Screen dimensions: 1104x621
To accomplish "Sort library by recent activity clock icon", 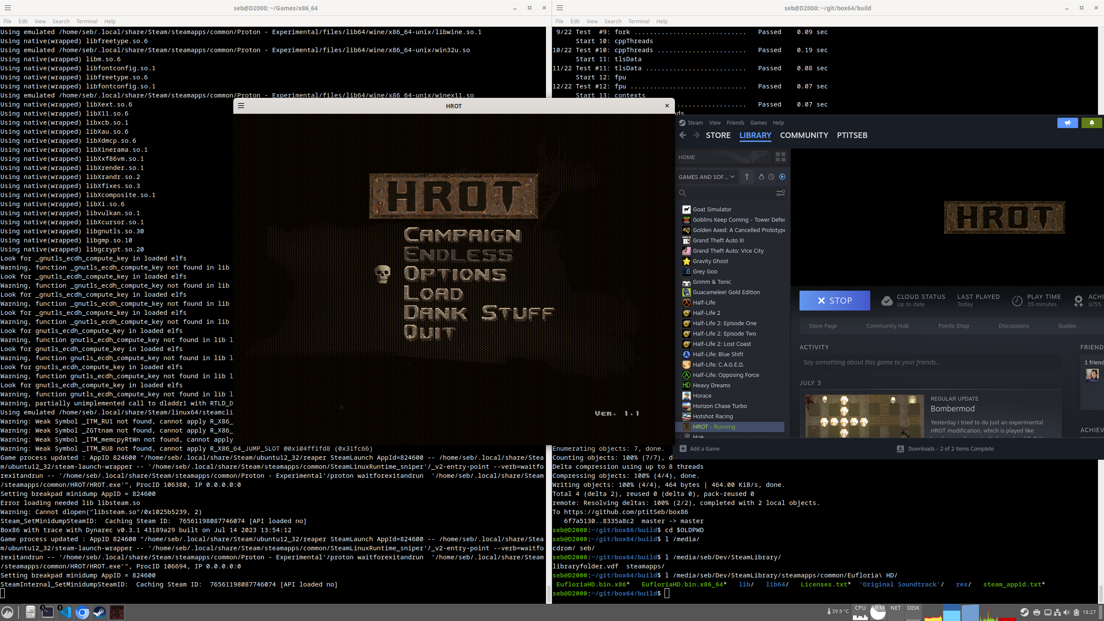I will [x=772, y=177].
